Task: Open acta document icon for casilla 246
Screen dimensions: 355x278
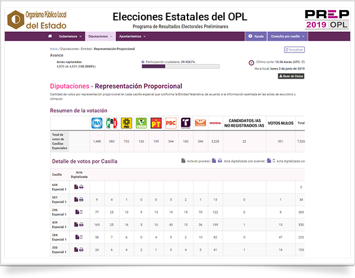Action: 77,212
